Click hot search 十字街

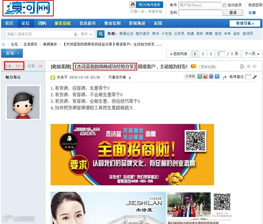(x=167, y=34)
